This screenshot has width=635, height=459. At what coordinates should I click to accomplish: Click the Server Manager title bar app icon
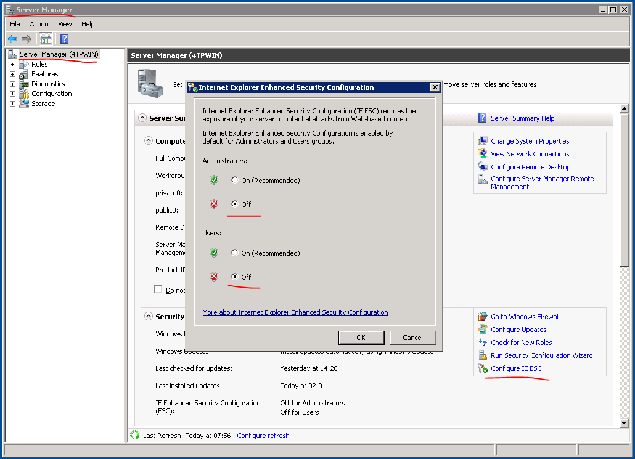coord(10,9)
